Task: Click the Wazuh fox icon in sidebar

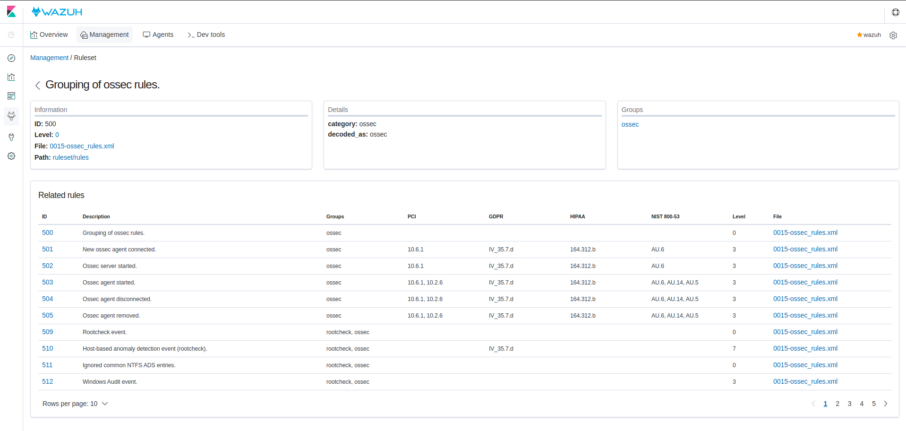Action: 11,116
